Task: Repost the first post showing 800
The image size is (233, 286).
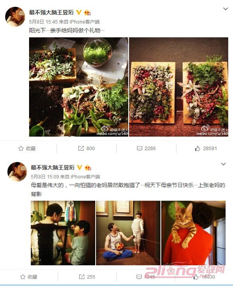Action: click(x=81, y=149)
